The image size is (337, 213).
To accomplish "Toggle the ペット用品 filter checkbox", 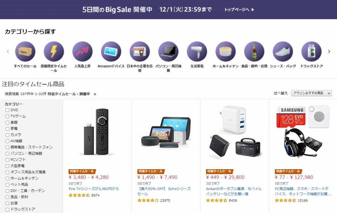I will (x=7, y=185).
